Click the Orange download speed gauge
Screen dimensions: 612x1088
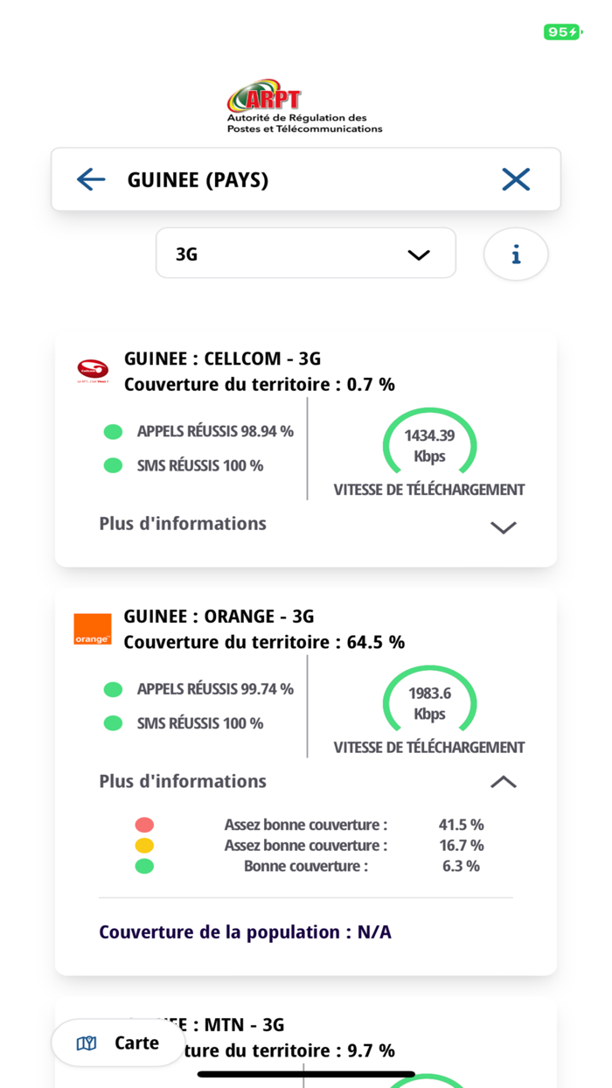[429, 702]
